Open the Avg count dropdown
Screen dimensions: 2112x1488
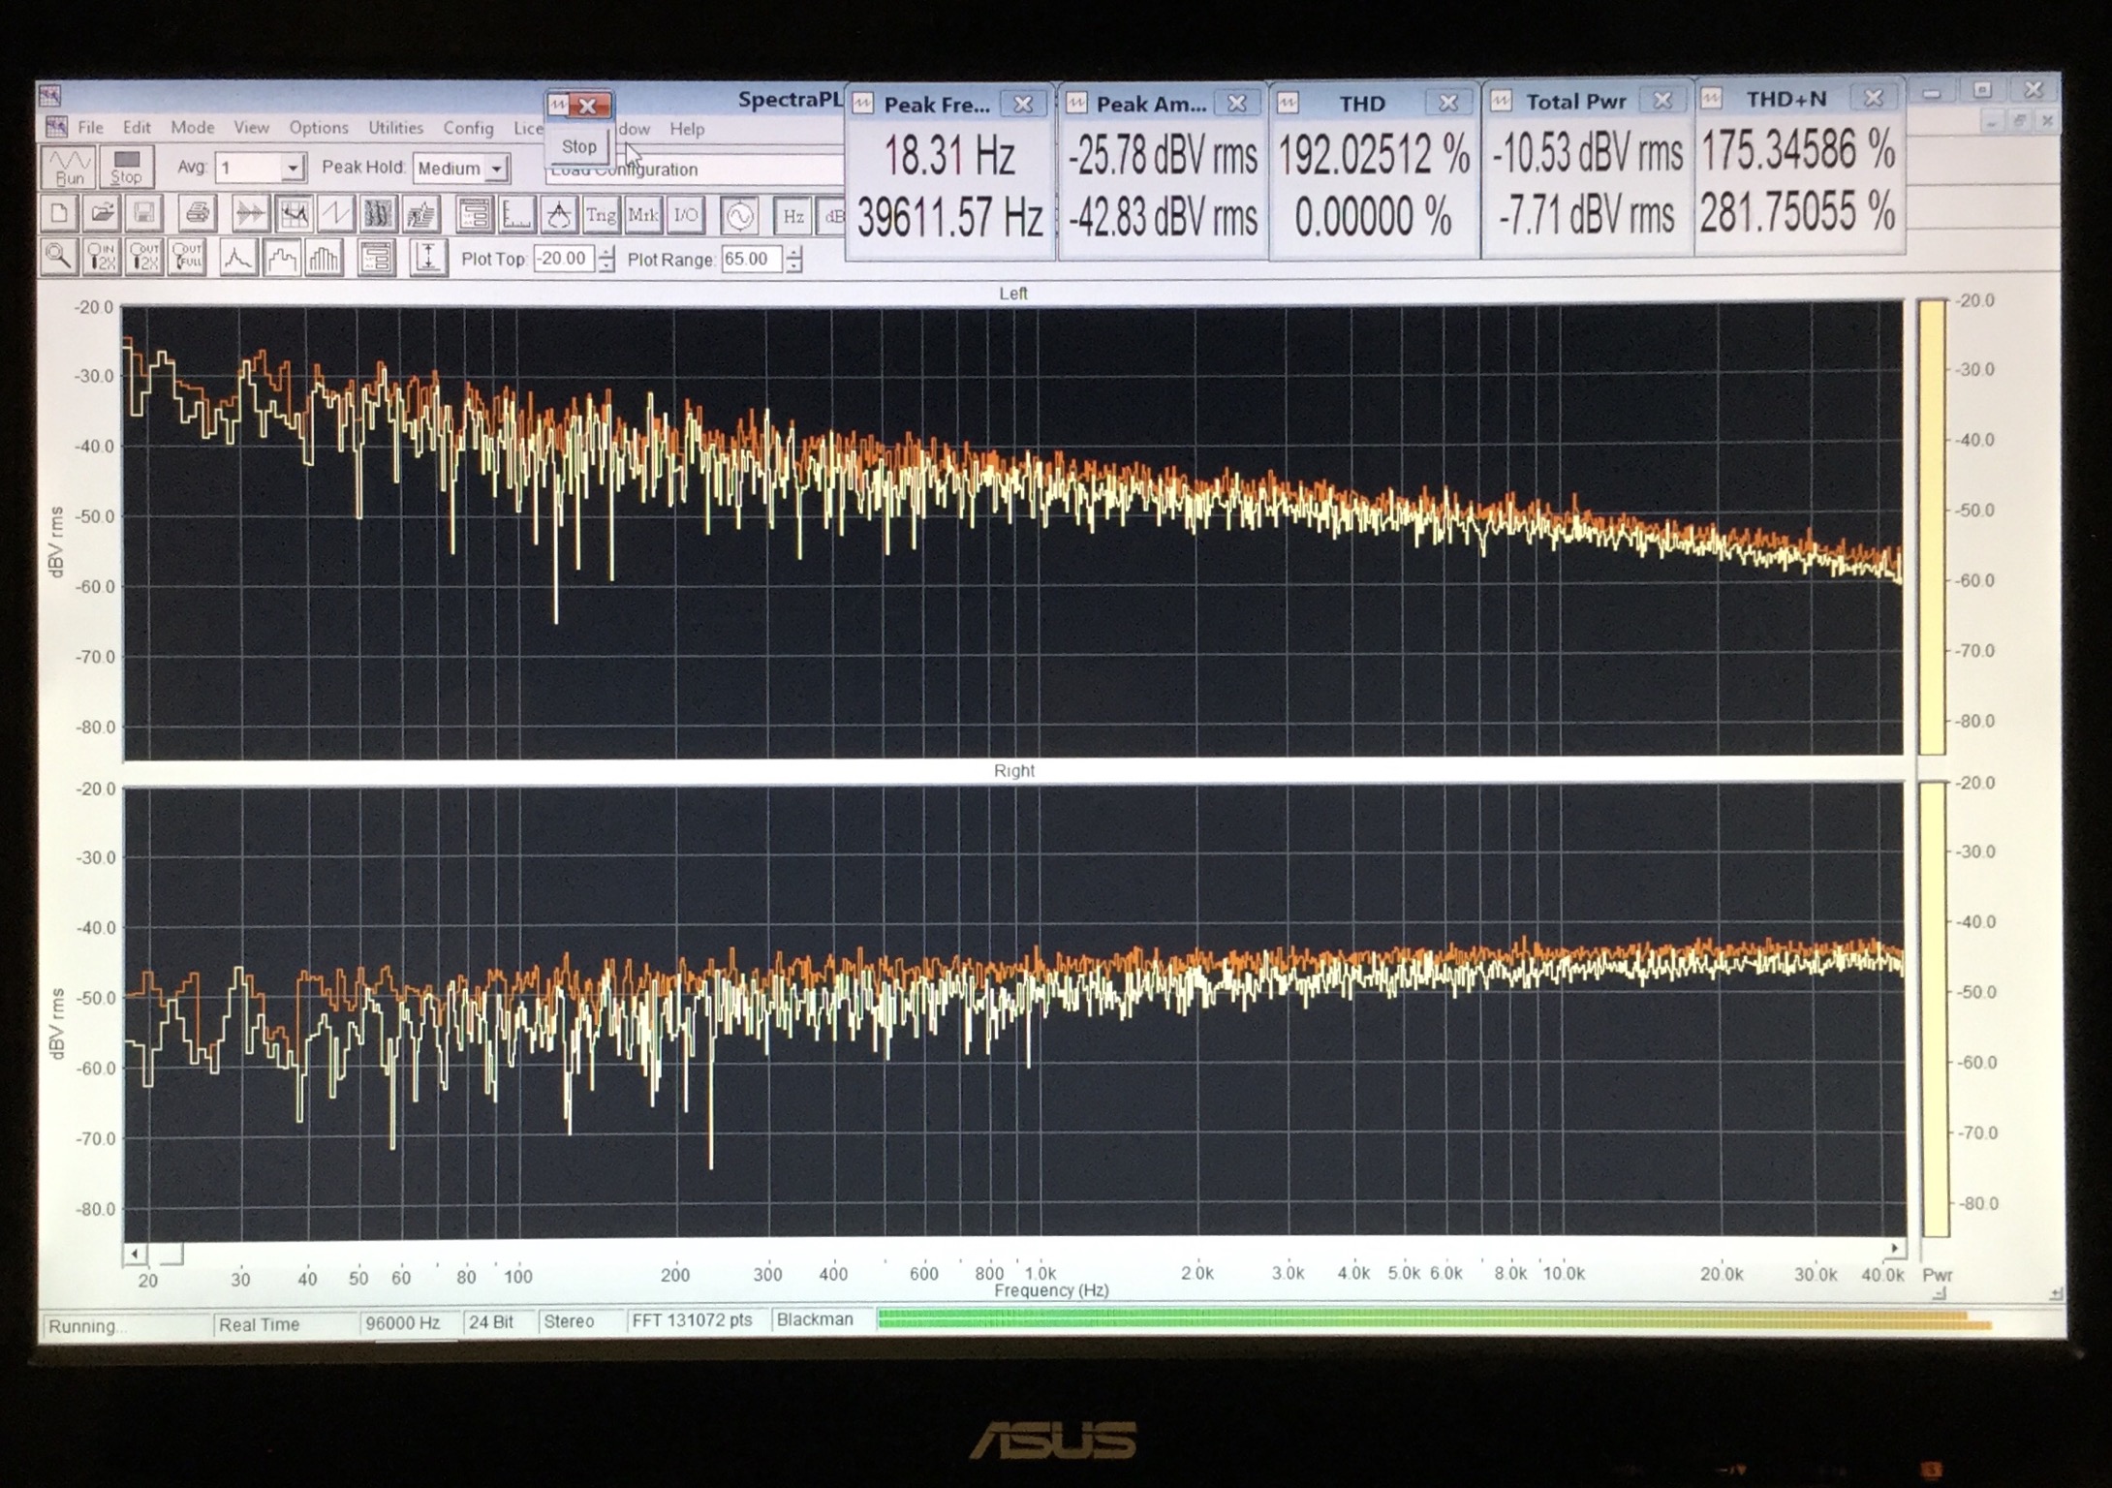292,169
